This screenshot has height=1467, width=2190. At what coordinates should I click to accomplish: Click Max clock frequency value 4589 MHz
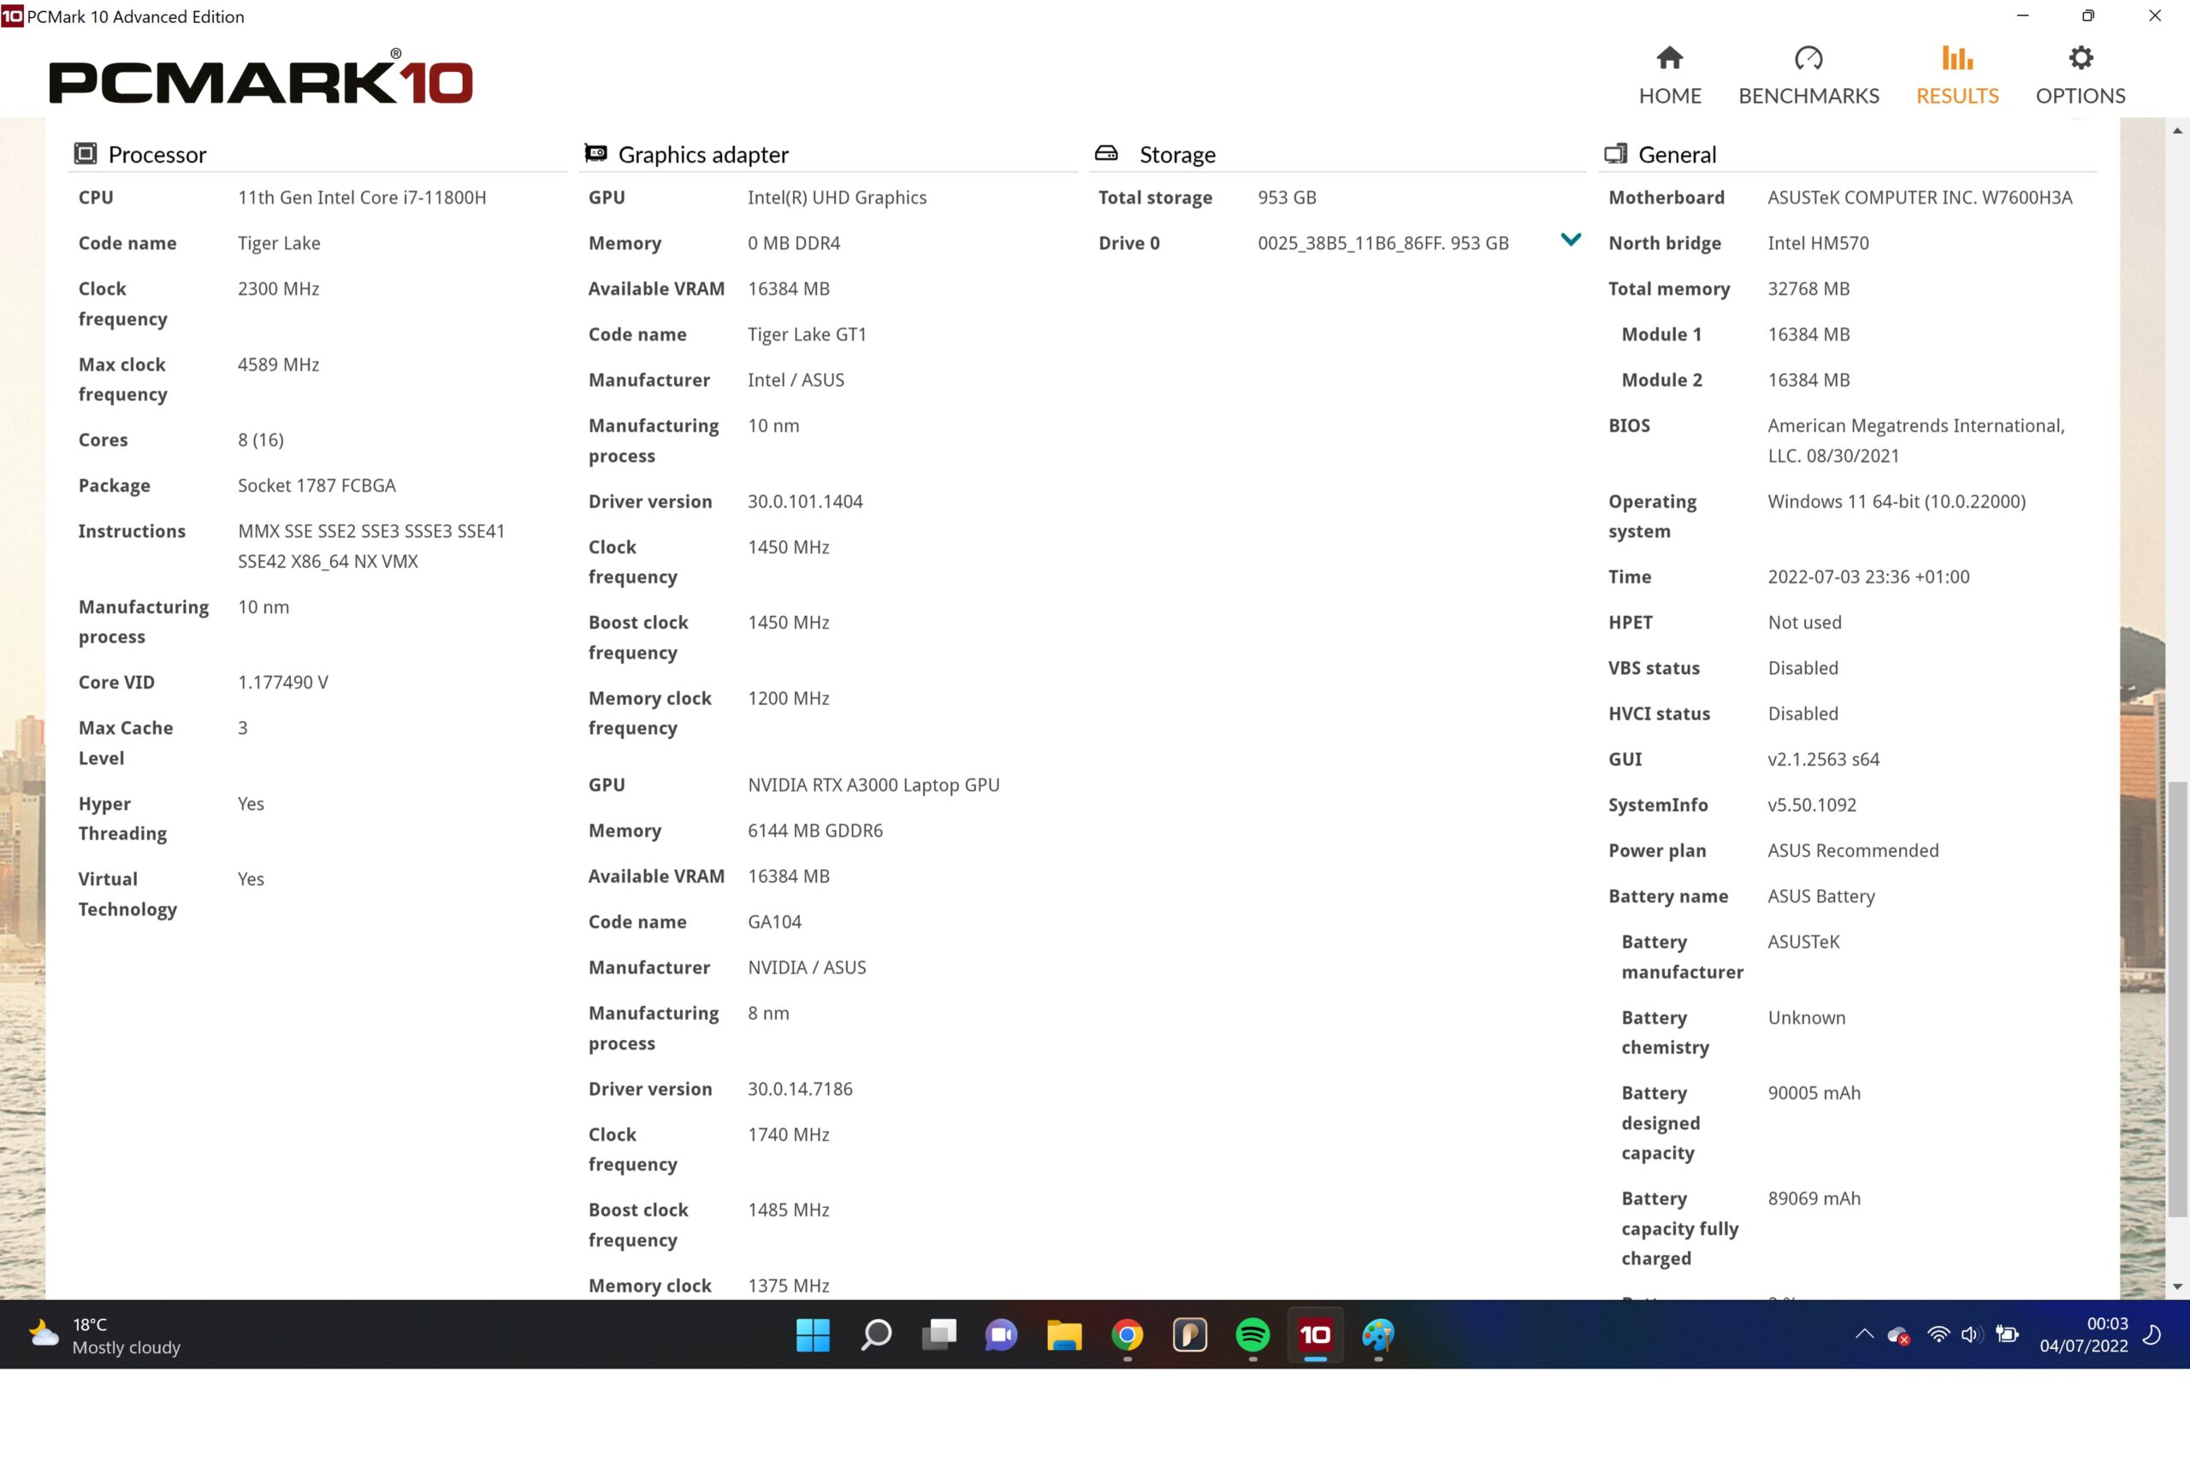click(279, 365)
